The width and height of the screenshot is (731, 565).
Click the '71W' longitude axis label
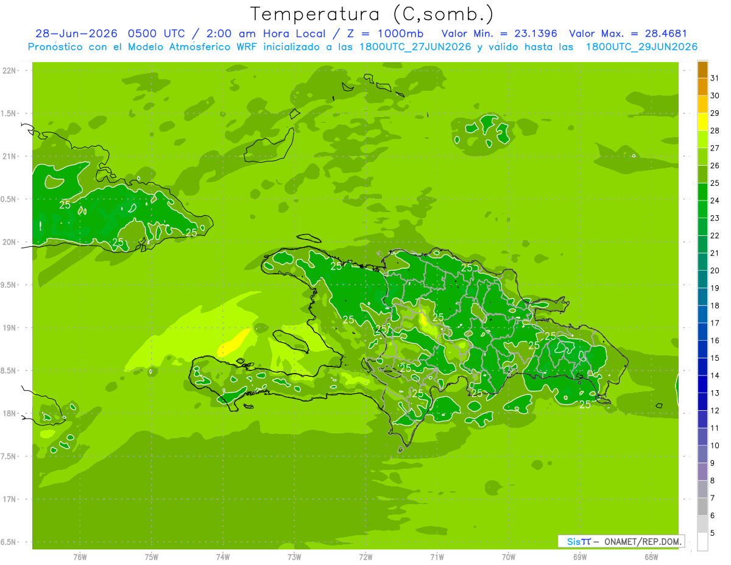pos(437,556)
